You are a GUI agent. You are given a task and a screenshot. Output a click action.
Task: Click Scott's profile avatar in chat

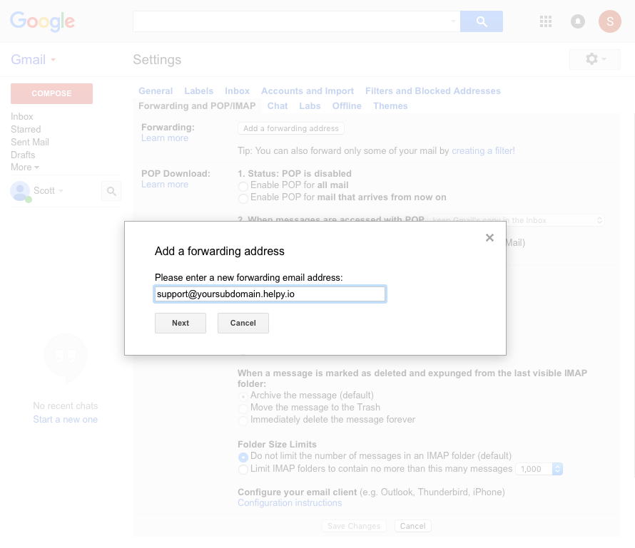pos(20,190)
